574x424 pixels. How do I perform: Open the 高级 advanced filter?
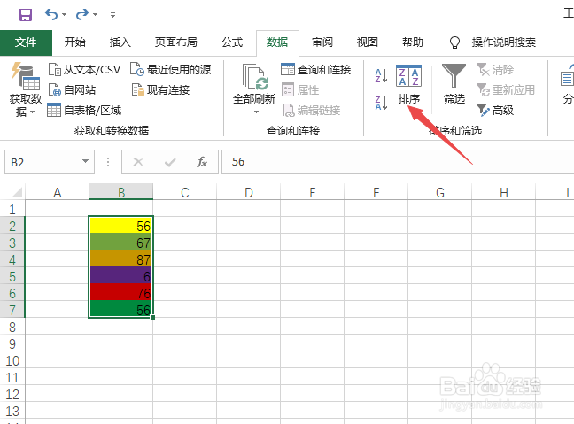click(495, 110)
